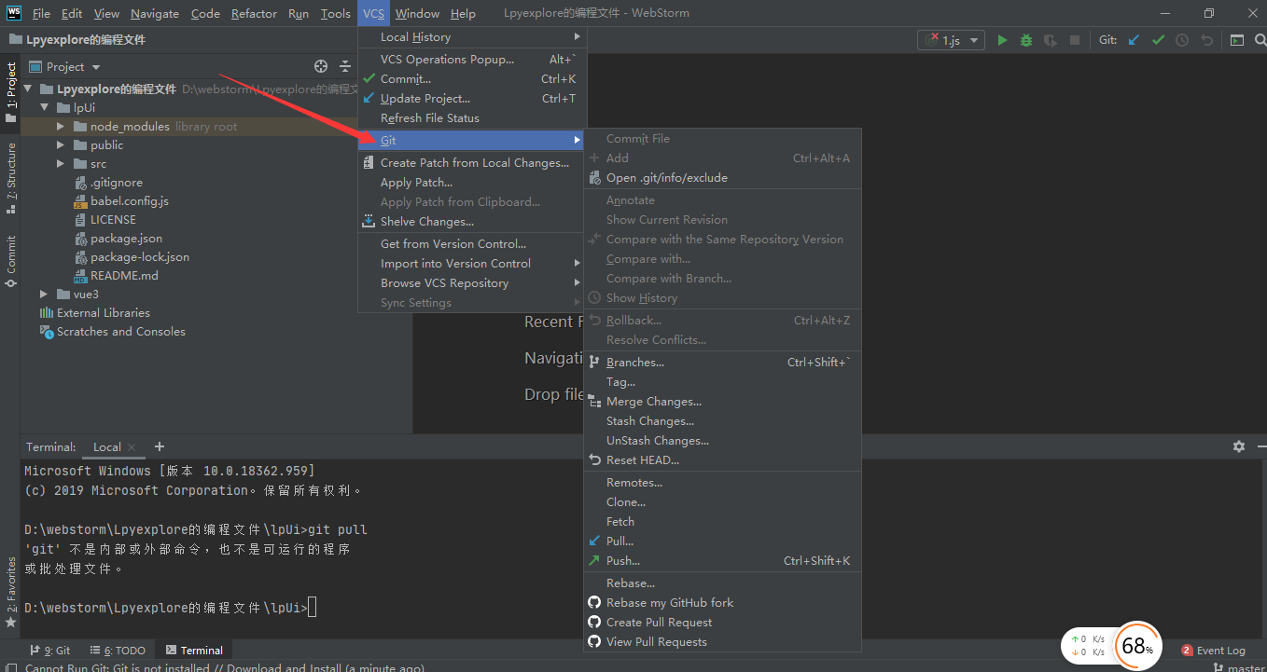1267x672 pixels.
Task: Open Git show history clock icon in toolbar
Action: click(x=1182, y=40)
